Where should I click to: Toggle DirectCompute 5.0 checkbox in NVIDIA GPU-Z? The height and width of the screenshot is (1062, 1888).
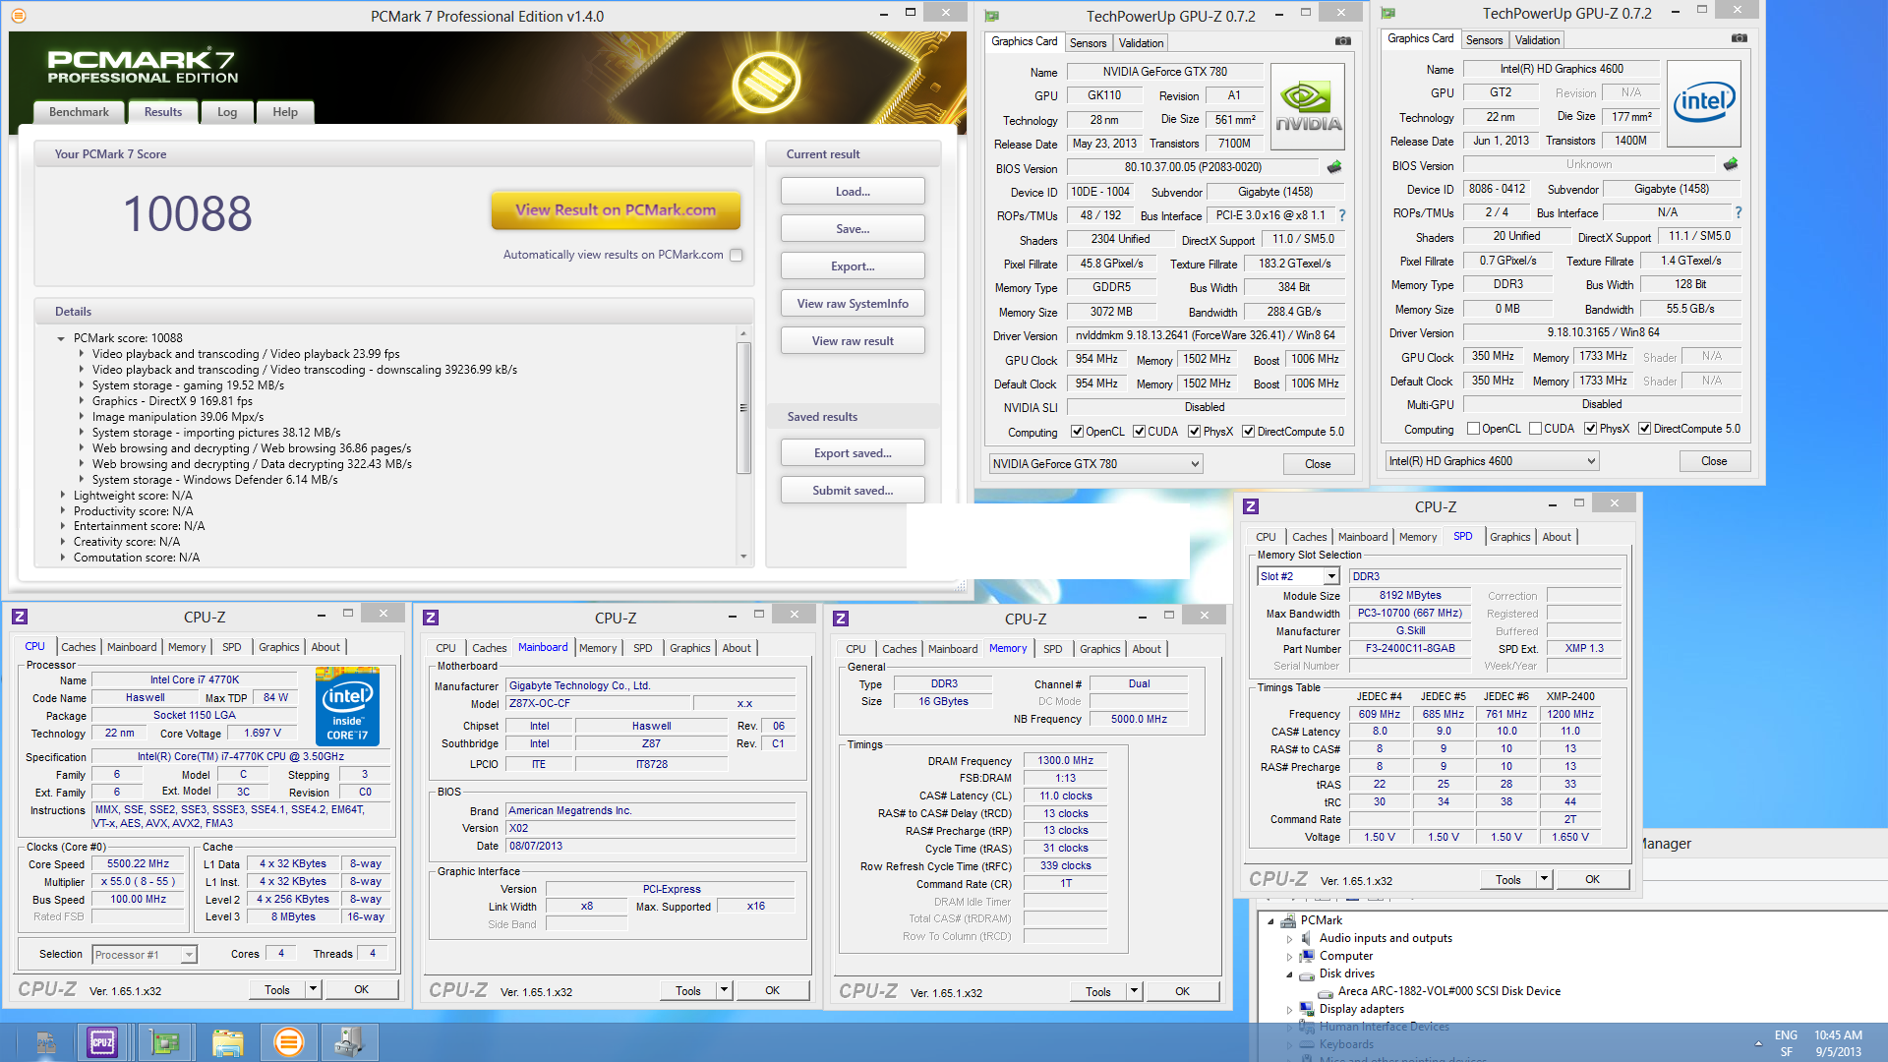pos(1248,432)
